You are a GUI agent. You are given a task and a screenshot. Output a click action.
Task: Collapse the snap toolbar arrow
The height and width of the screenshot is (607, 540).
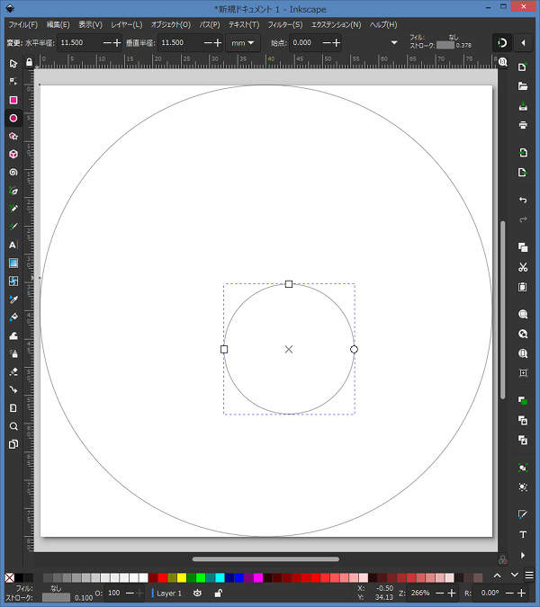click(523, 42)
